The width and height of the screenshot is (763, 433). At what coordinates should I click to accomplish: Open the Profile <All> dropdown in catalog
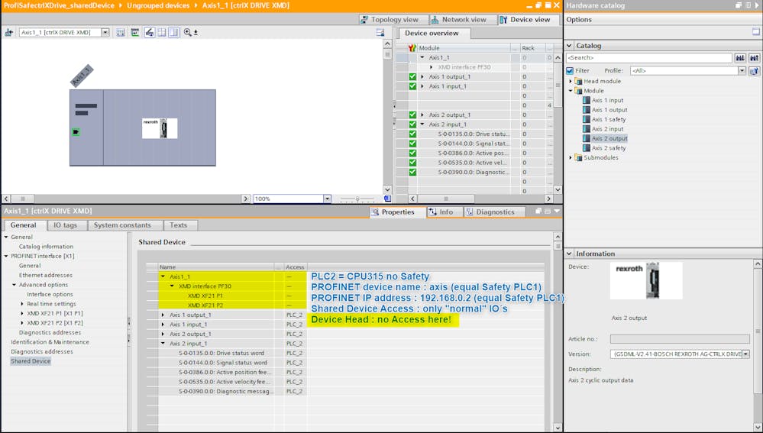click(x=742, y=70)
